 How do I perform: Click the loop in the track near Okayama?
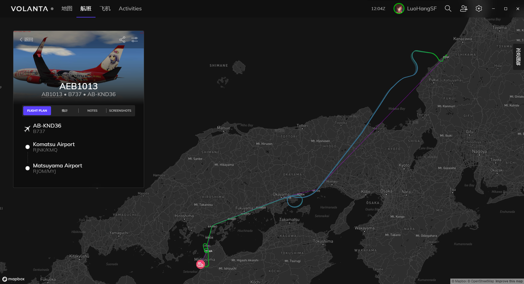click(295, 201)
